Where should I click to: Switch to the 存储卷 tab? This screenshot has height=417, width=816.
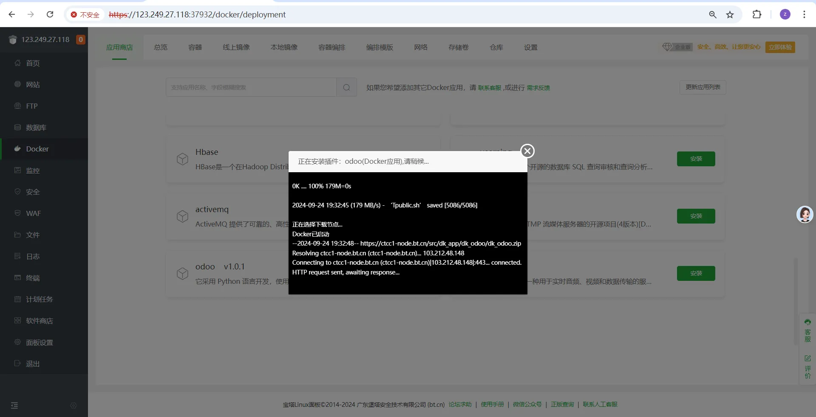click(x=459, y=47)
